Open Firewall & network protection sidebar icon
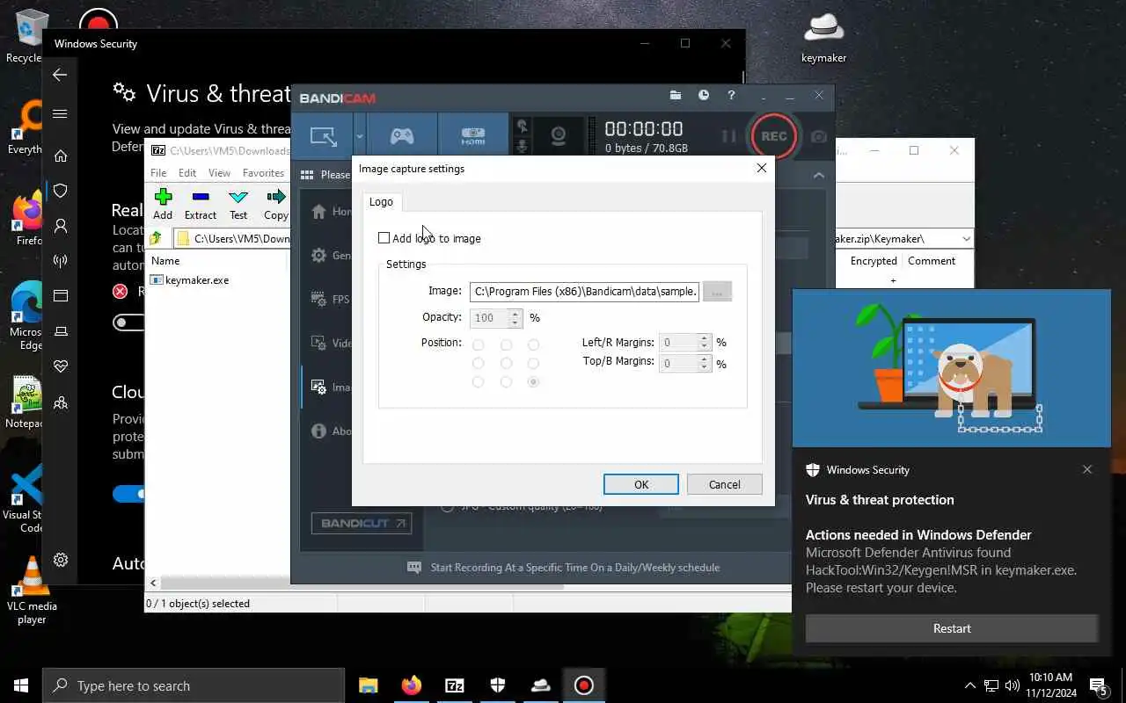Image resolution: width=1126 pixels, height=703 pixels. 61,261
